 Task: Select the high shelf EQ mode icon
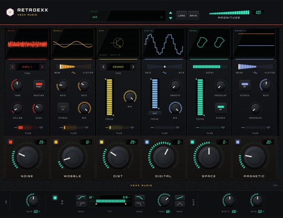point(140,198)
